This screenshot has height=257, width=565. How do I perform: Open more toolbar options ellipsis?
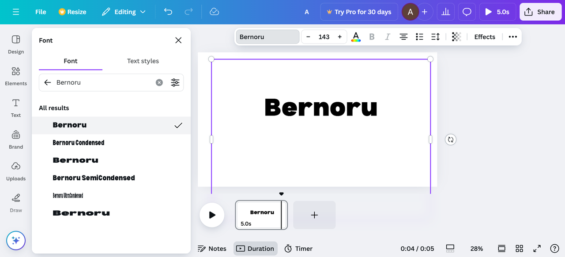click(x=512, y=37)
